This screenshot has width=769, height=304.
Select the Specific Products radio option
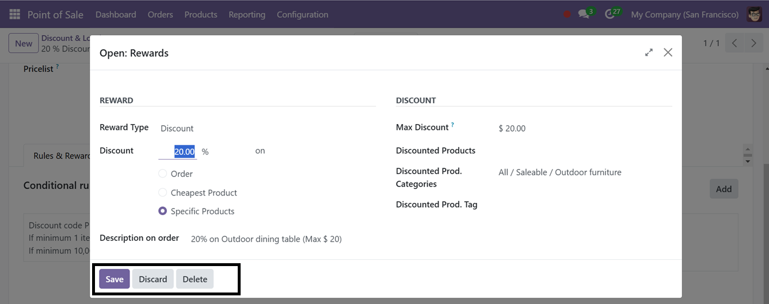(x=163, y=211)
